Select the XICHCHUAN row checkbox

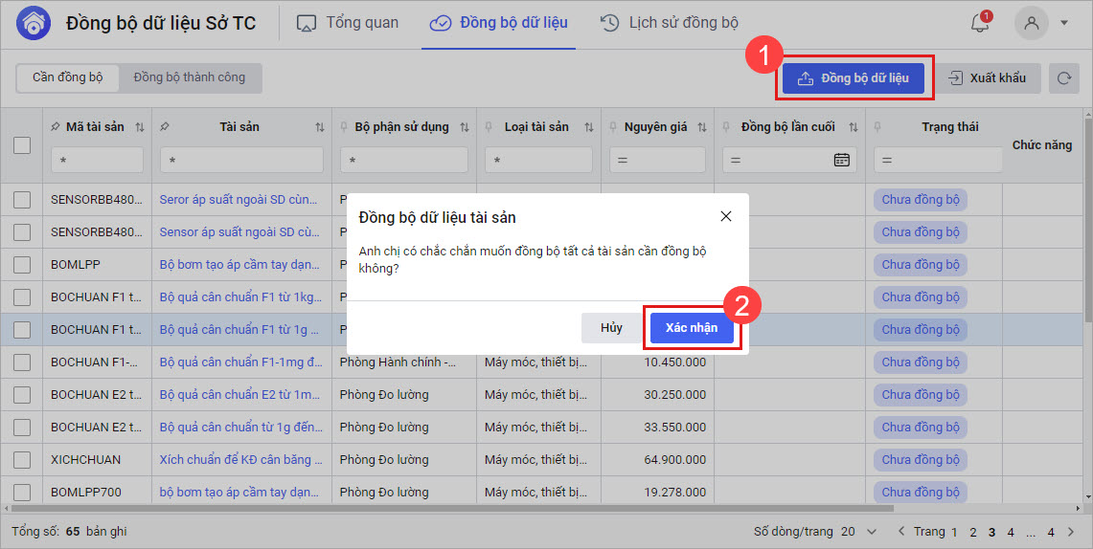pos(22,460)
